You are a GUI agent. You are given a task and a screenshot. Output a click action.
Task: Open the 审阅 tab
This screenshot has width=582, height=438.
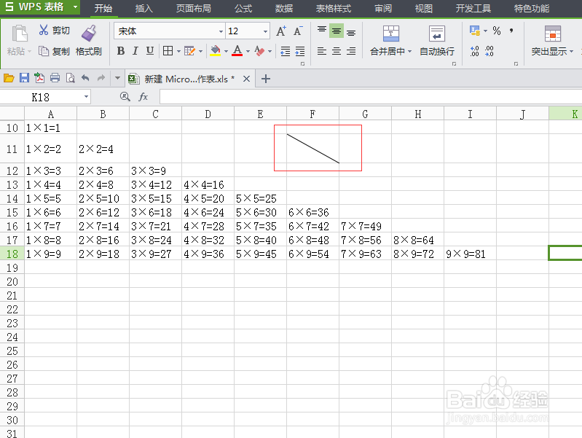(x=383, y=8)
